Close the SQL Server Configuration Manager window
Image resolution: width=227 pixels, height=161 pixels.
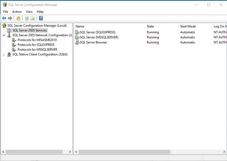coord(221,5)
